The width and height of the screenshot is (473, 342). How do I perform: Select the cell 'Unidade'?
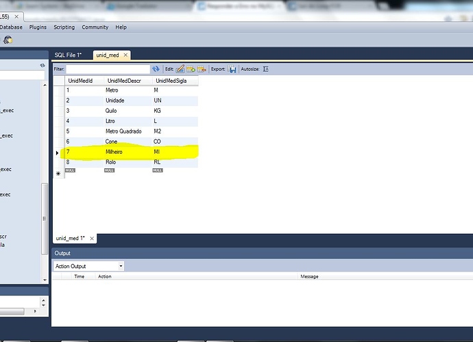point(128,101)
